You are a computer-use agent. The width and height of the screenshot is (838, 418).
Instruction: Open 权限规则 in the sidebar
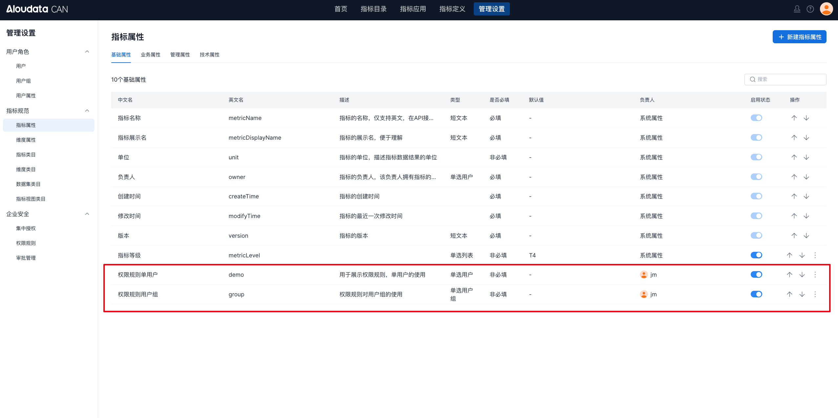click(x=26, y=243)
